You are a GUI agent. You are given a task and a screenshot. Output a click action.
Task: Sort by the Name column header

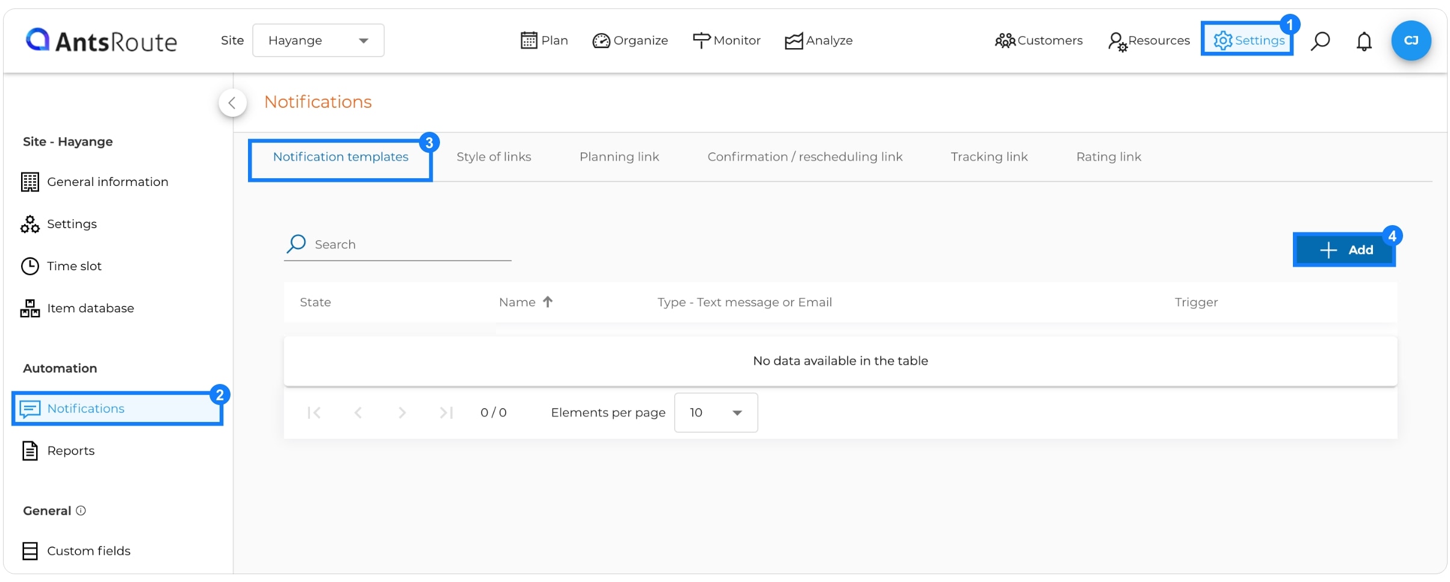pos(517,302)
